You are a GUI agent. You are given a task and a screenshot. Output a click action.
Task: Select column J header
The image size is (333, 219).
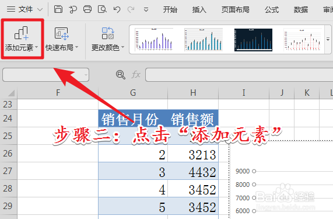(x=282, y=93)
